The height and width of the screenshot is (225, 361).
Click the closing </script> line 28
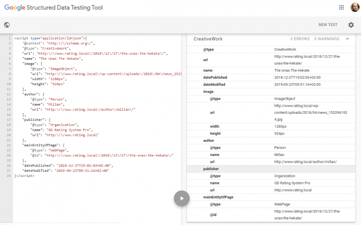(x=24, y=176)
